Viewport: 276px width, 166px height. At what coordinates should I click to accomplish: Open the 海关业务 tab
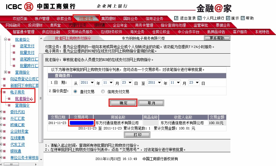[137, 32]
